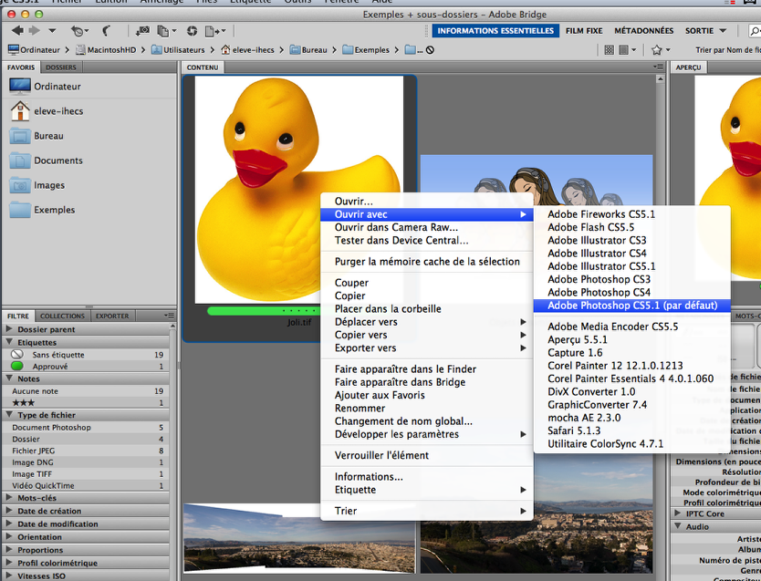761x581 pixels.
Task: Go forward with the right arrow button
Action: [x=34, y=30]
